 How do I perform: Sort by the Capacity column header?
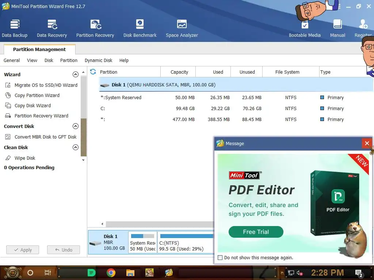[178, 72]
